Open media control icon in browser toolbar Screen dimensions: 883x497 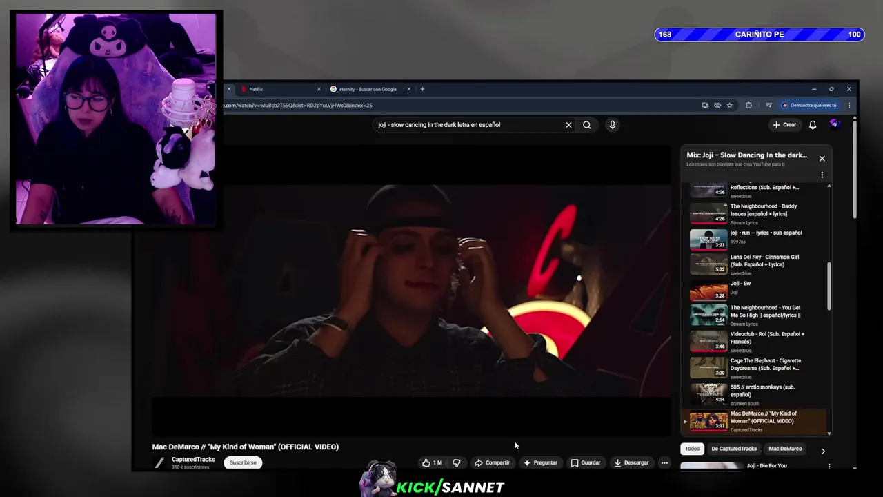(768, 106)
